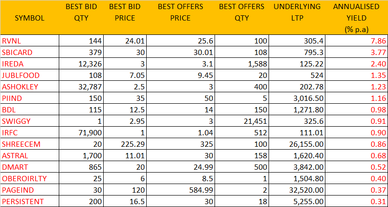Click the SYMBOL column header

tap(30, 18)
